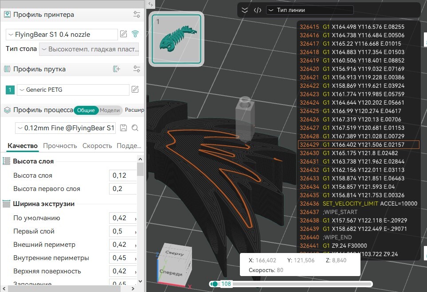Collapse the legend panel with double chevron
Viewport: 427px width, 292px height.
point(245,10)
